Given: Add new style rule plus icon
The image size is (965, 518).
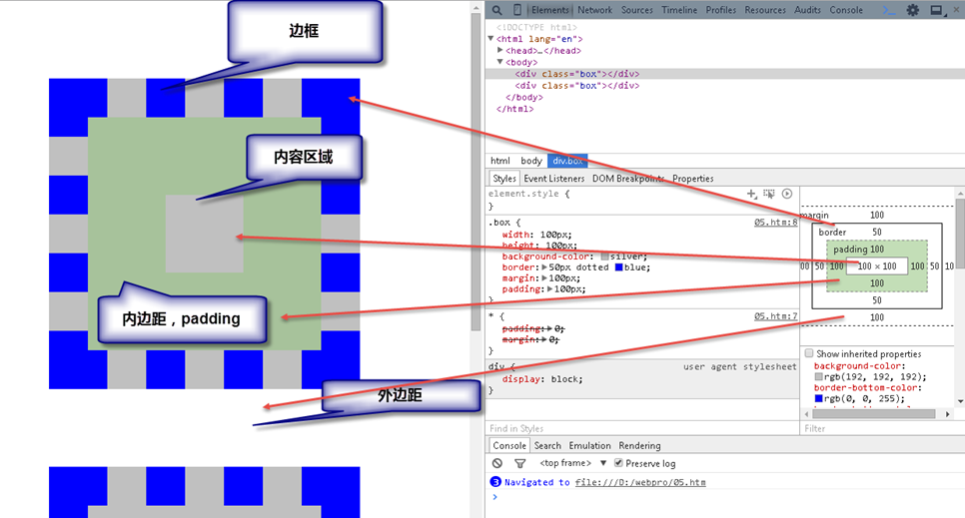Looking at the screenshot, I should coord(751,194).
